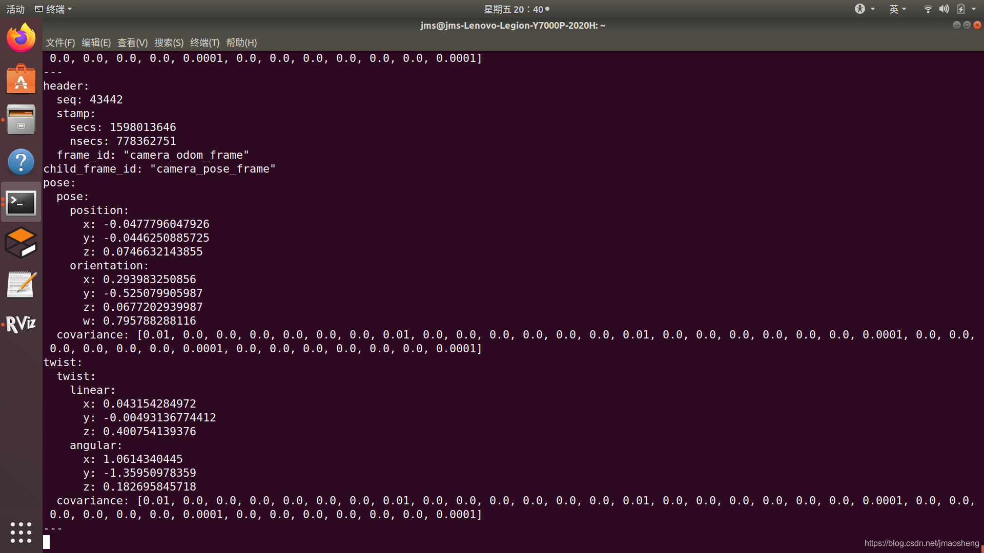The image size is (984, 553).
Task: Expand the input language selector
Action: click(897, 9)
